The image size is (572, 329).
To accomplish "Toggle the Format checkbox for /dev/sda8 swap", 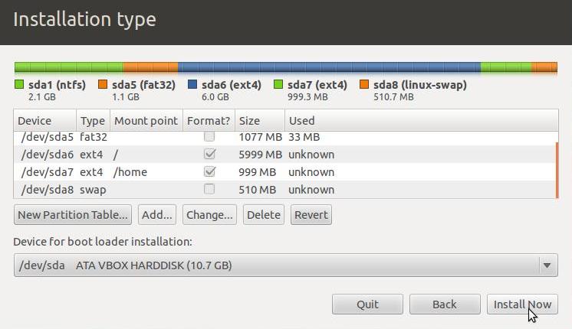I will pos(209,189).
